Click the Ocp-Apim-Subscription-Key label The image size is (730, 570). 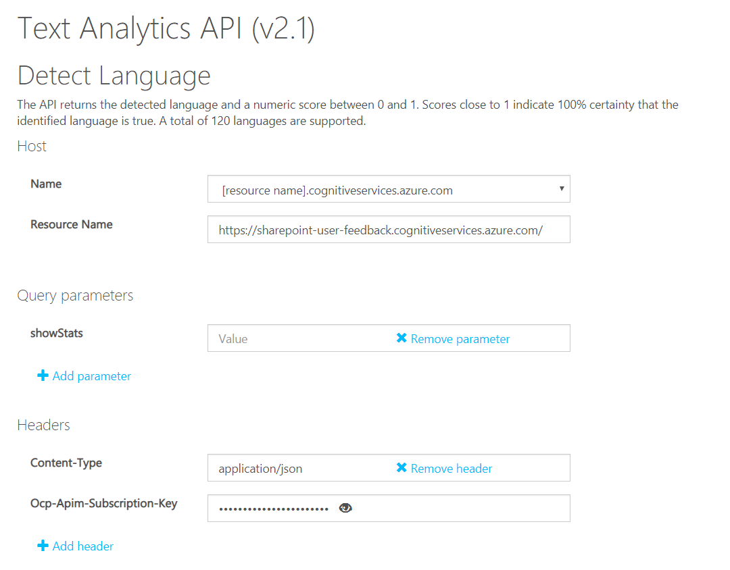[104, 503]
